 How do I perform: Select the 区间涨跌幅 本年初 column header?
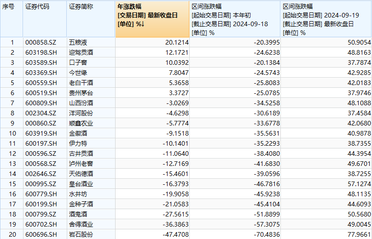point(235,19)
